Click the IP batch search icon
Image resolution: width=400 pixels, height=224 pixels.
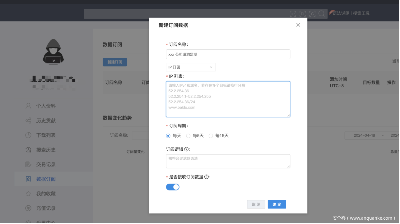pyautogui.click(x=293, y=14)
